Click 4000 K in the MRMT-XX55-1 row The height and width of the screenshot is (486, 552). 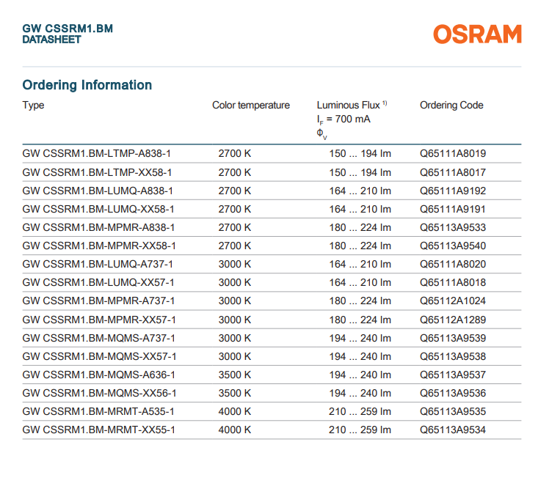coord(234,430)
